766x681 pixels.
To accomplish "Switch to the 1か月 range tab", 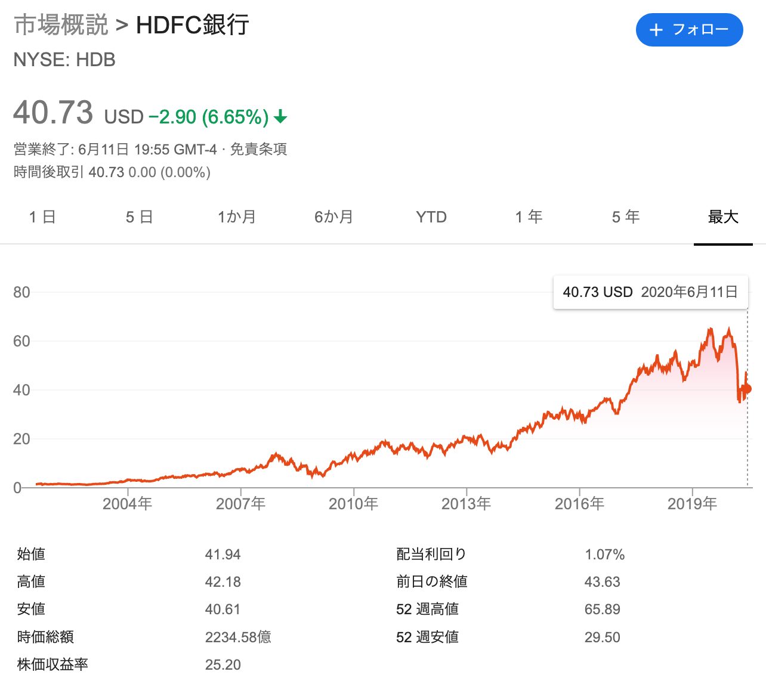I will coord(237,217).
